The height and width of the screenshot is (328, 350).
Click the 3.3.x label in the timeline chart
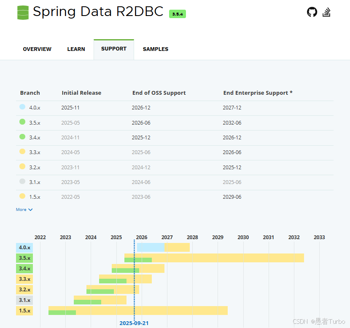(24, 279)
